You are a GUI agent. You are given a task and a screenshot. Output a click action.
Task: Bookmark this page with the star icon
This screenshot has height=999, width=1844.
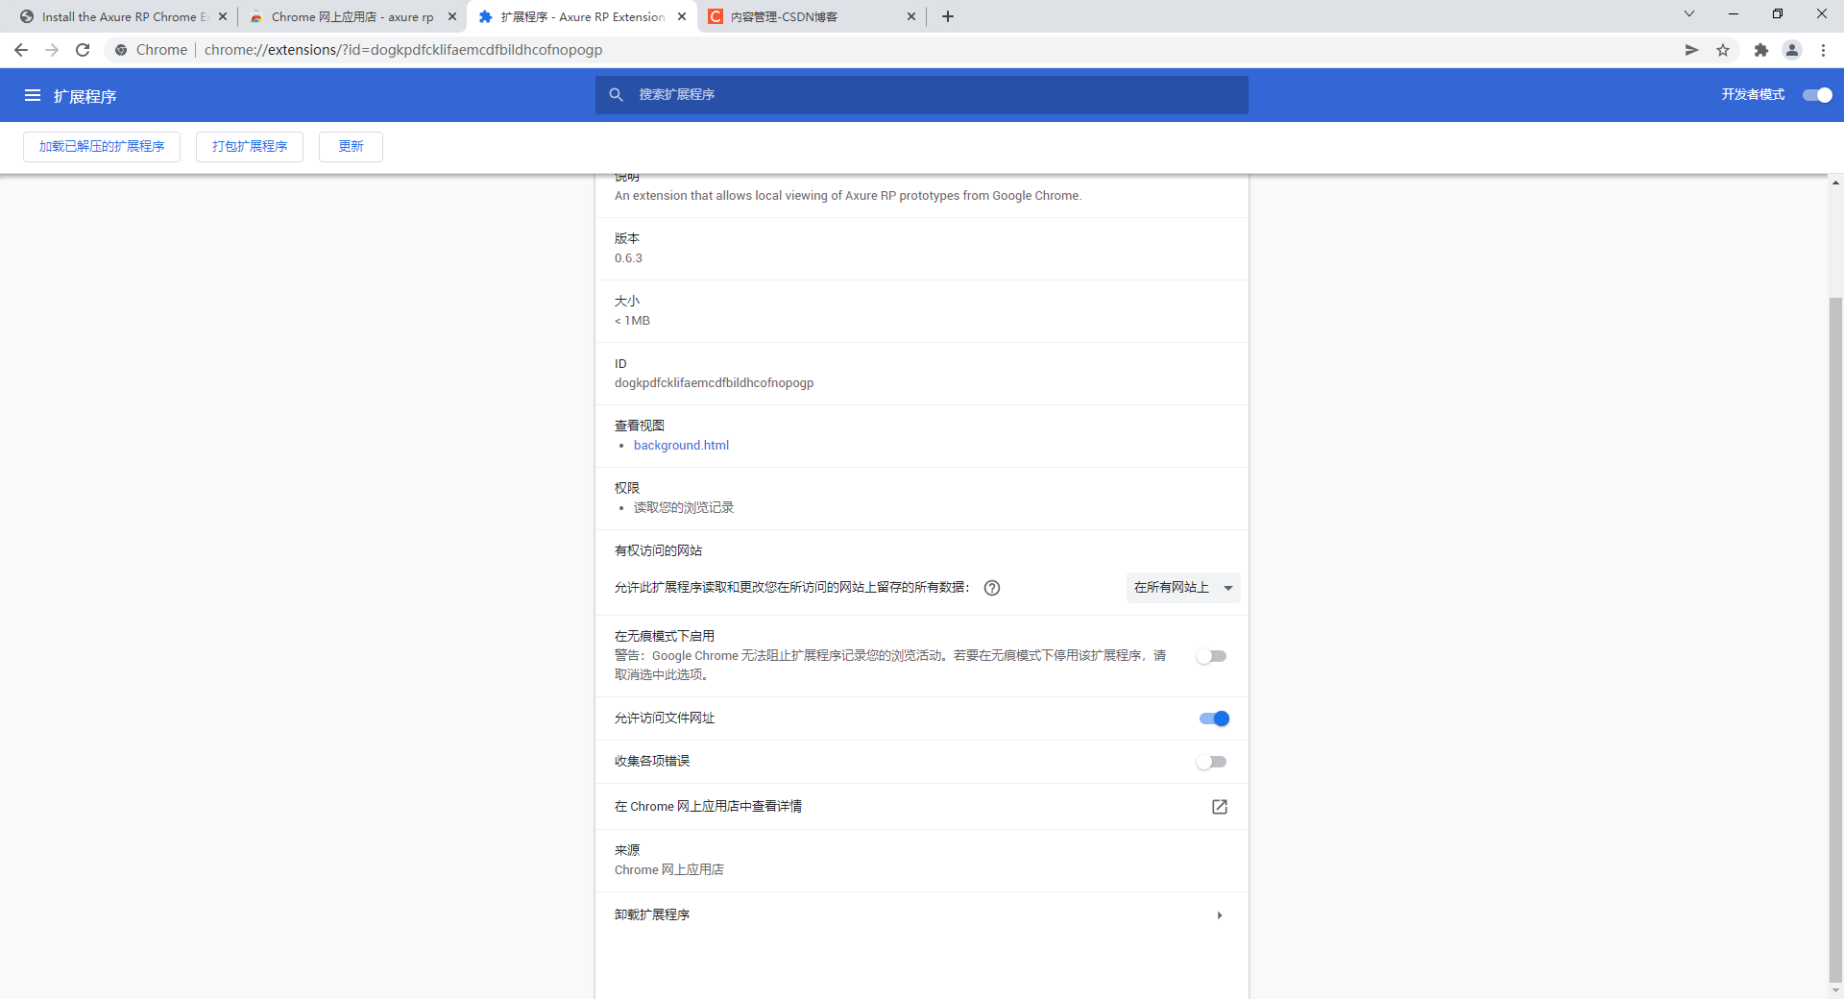pyautogui.click(x=1724, y=50)
